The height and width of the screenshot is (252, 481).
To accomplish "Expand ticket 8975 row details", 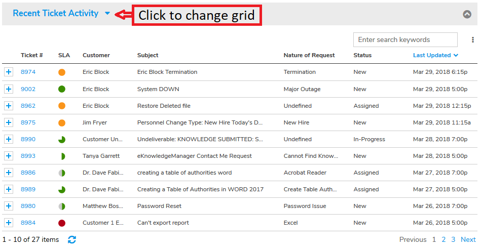I will tap(9, 122).
